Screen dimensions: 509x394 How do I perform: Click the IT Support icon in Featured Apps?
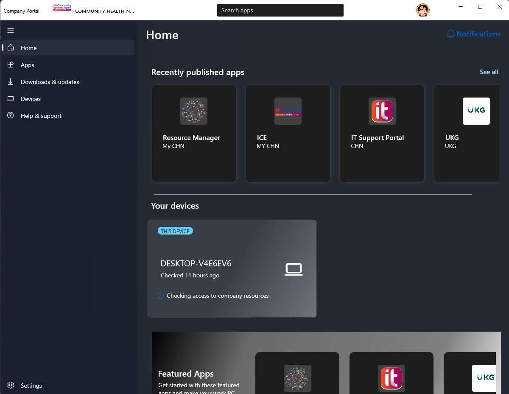coord(392,378)
